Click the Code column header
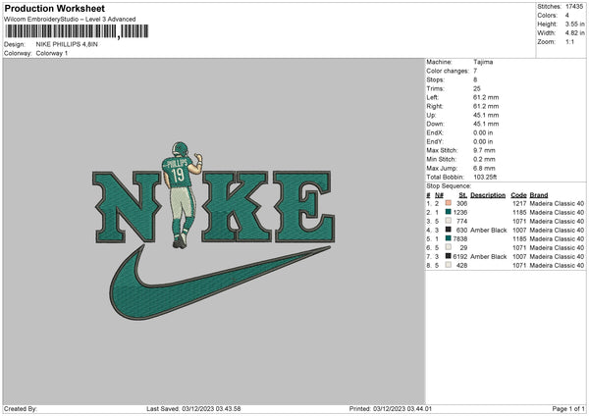 (x=518, y=195)
